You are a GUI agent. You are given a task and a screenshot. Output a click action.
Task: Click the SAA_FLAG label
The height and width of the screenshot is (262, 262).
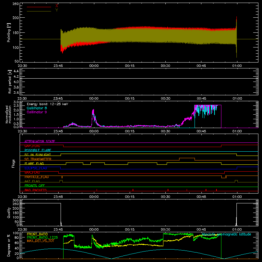32,173
